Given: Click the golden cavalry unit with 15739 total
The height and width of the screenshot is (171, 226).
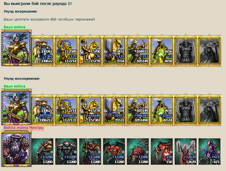Looking at the screenshot, I should pyautogui.click(x=90, y=51).
